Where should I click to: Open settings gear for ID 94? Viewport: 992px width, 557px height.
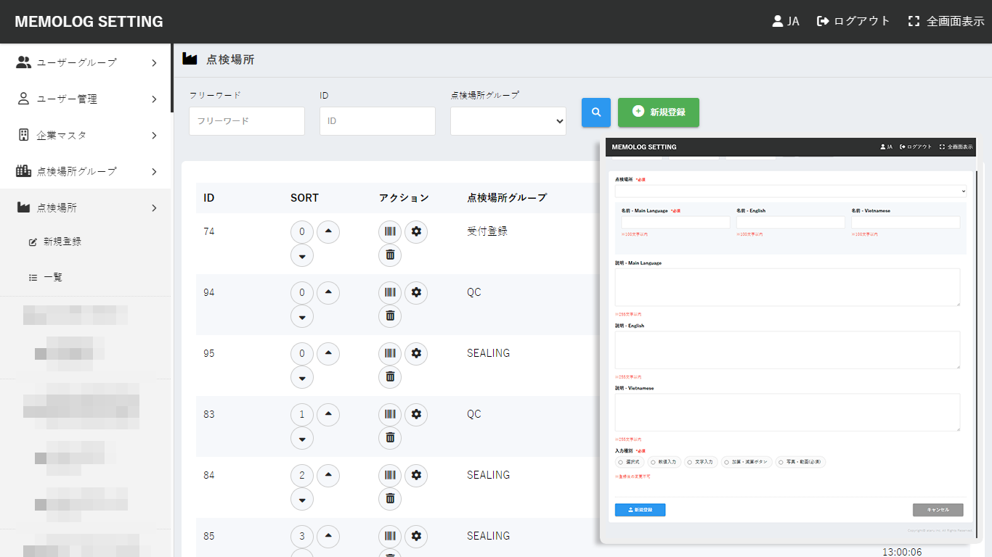(x=416, y=293)
